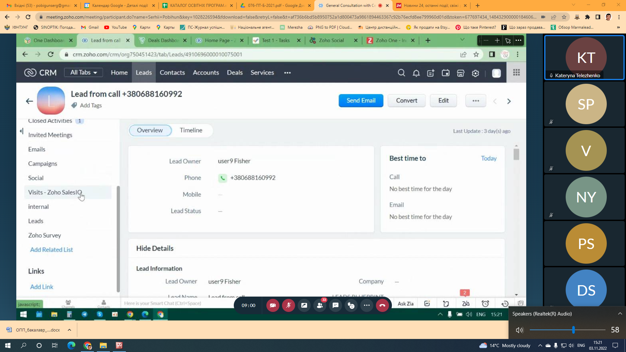Open CRM notifications bell
This screenshot has width=626, height=352.
416,73
